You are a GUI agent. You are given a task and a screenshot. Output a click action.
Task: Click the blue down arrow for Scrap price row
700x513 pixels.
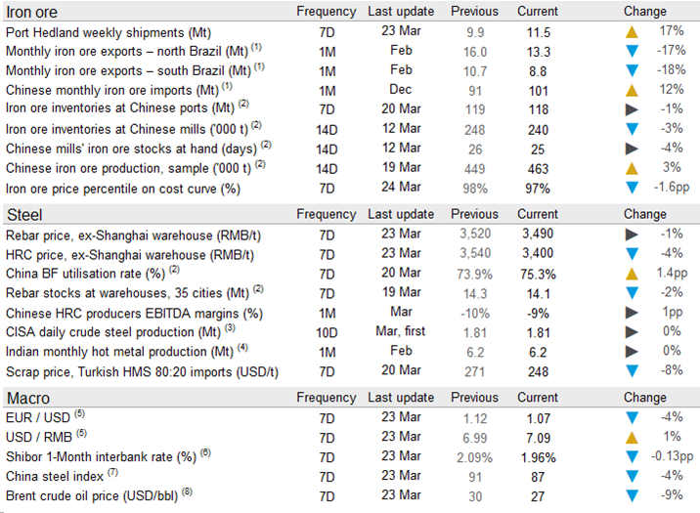pyautogui.click(x=632, y=371)
